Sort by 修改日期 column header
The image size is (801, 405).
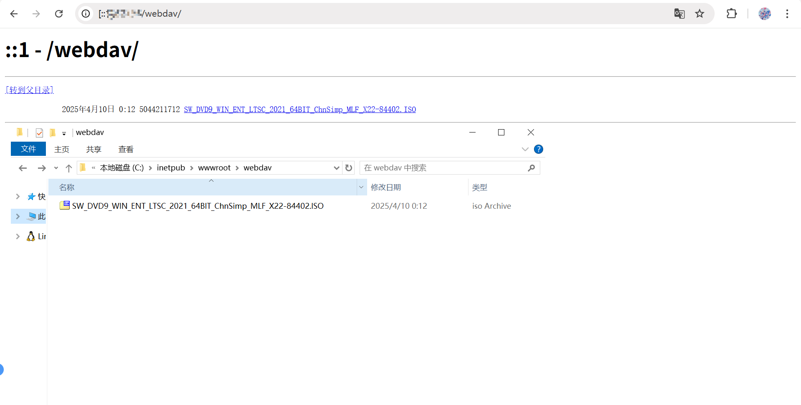(x=386, y=187)
